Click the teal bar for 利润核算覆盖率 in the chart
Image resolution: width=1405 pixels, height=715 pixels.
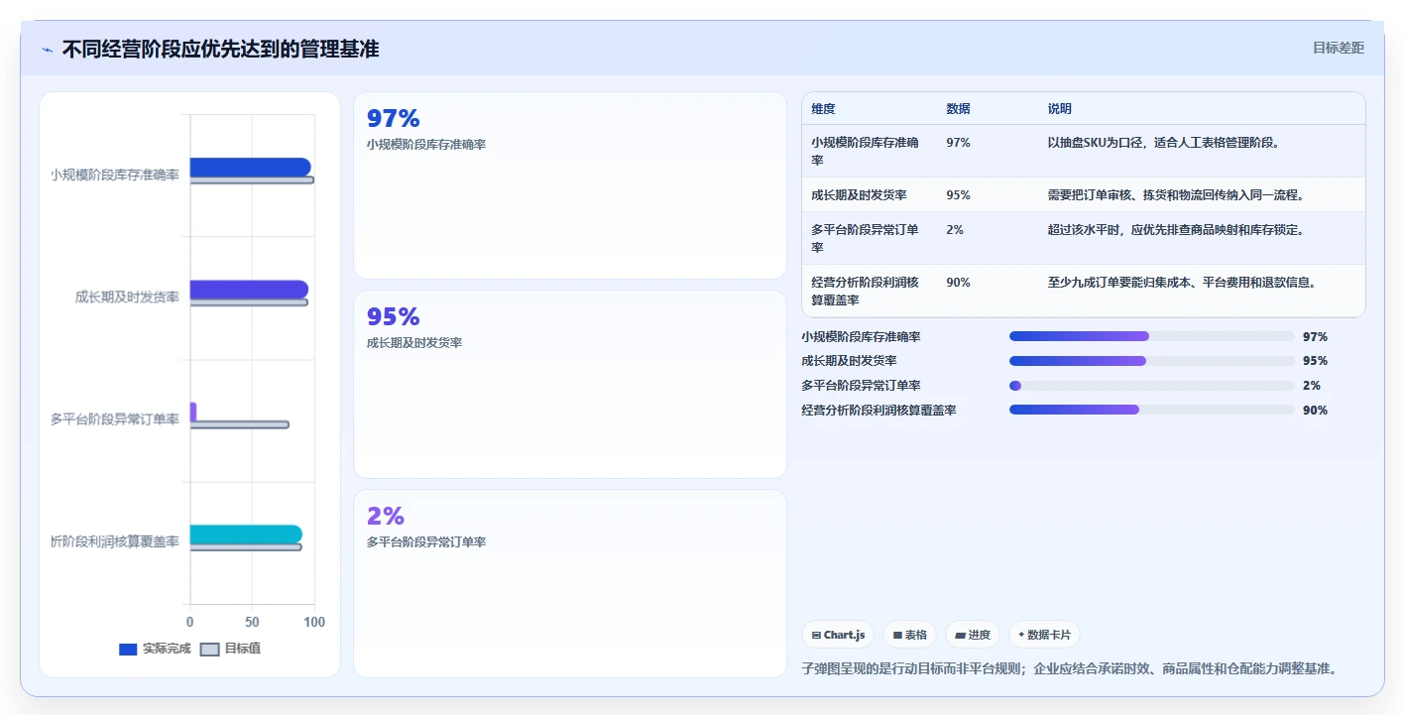tap(246, 535)
